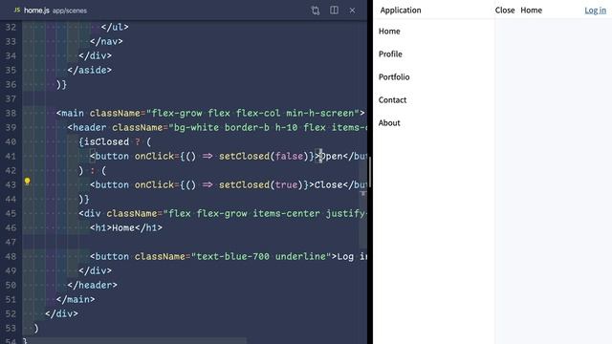Image resolution: width=612 pixels, height=344 pixels.
Task: Click the </header> tag on line 50
Action: (x=92, y=285)
